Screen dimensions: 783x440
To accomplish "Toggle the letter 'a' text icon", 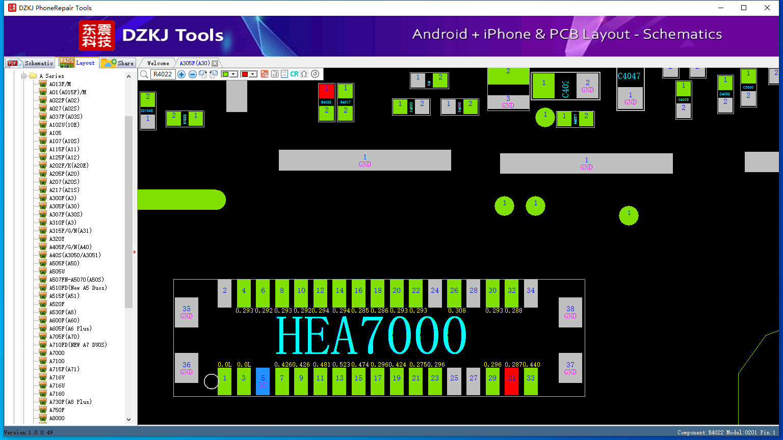I will pyautogui.click(x=275, y=74).
